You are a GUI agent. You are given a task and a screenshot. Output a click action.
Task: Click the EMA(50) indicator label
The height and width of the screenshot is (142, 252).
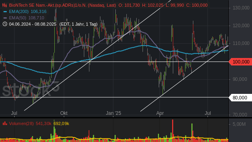[18, 18]
